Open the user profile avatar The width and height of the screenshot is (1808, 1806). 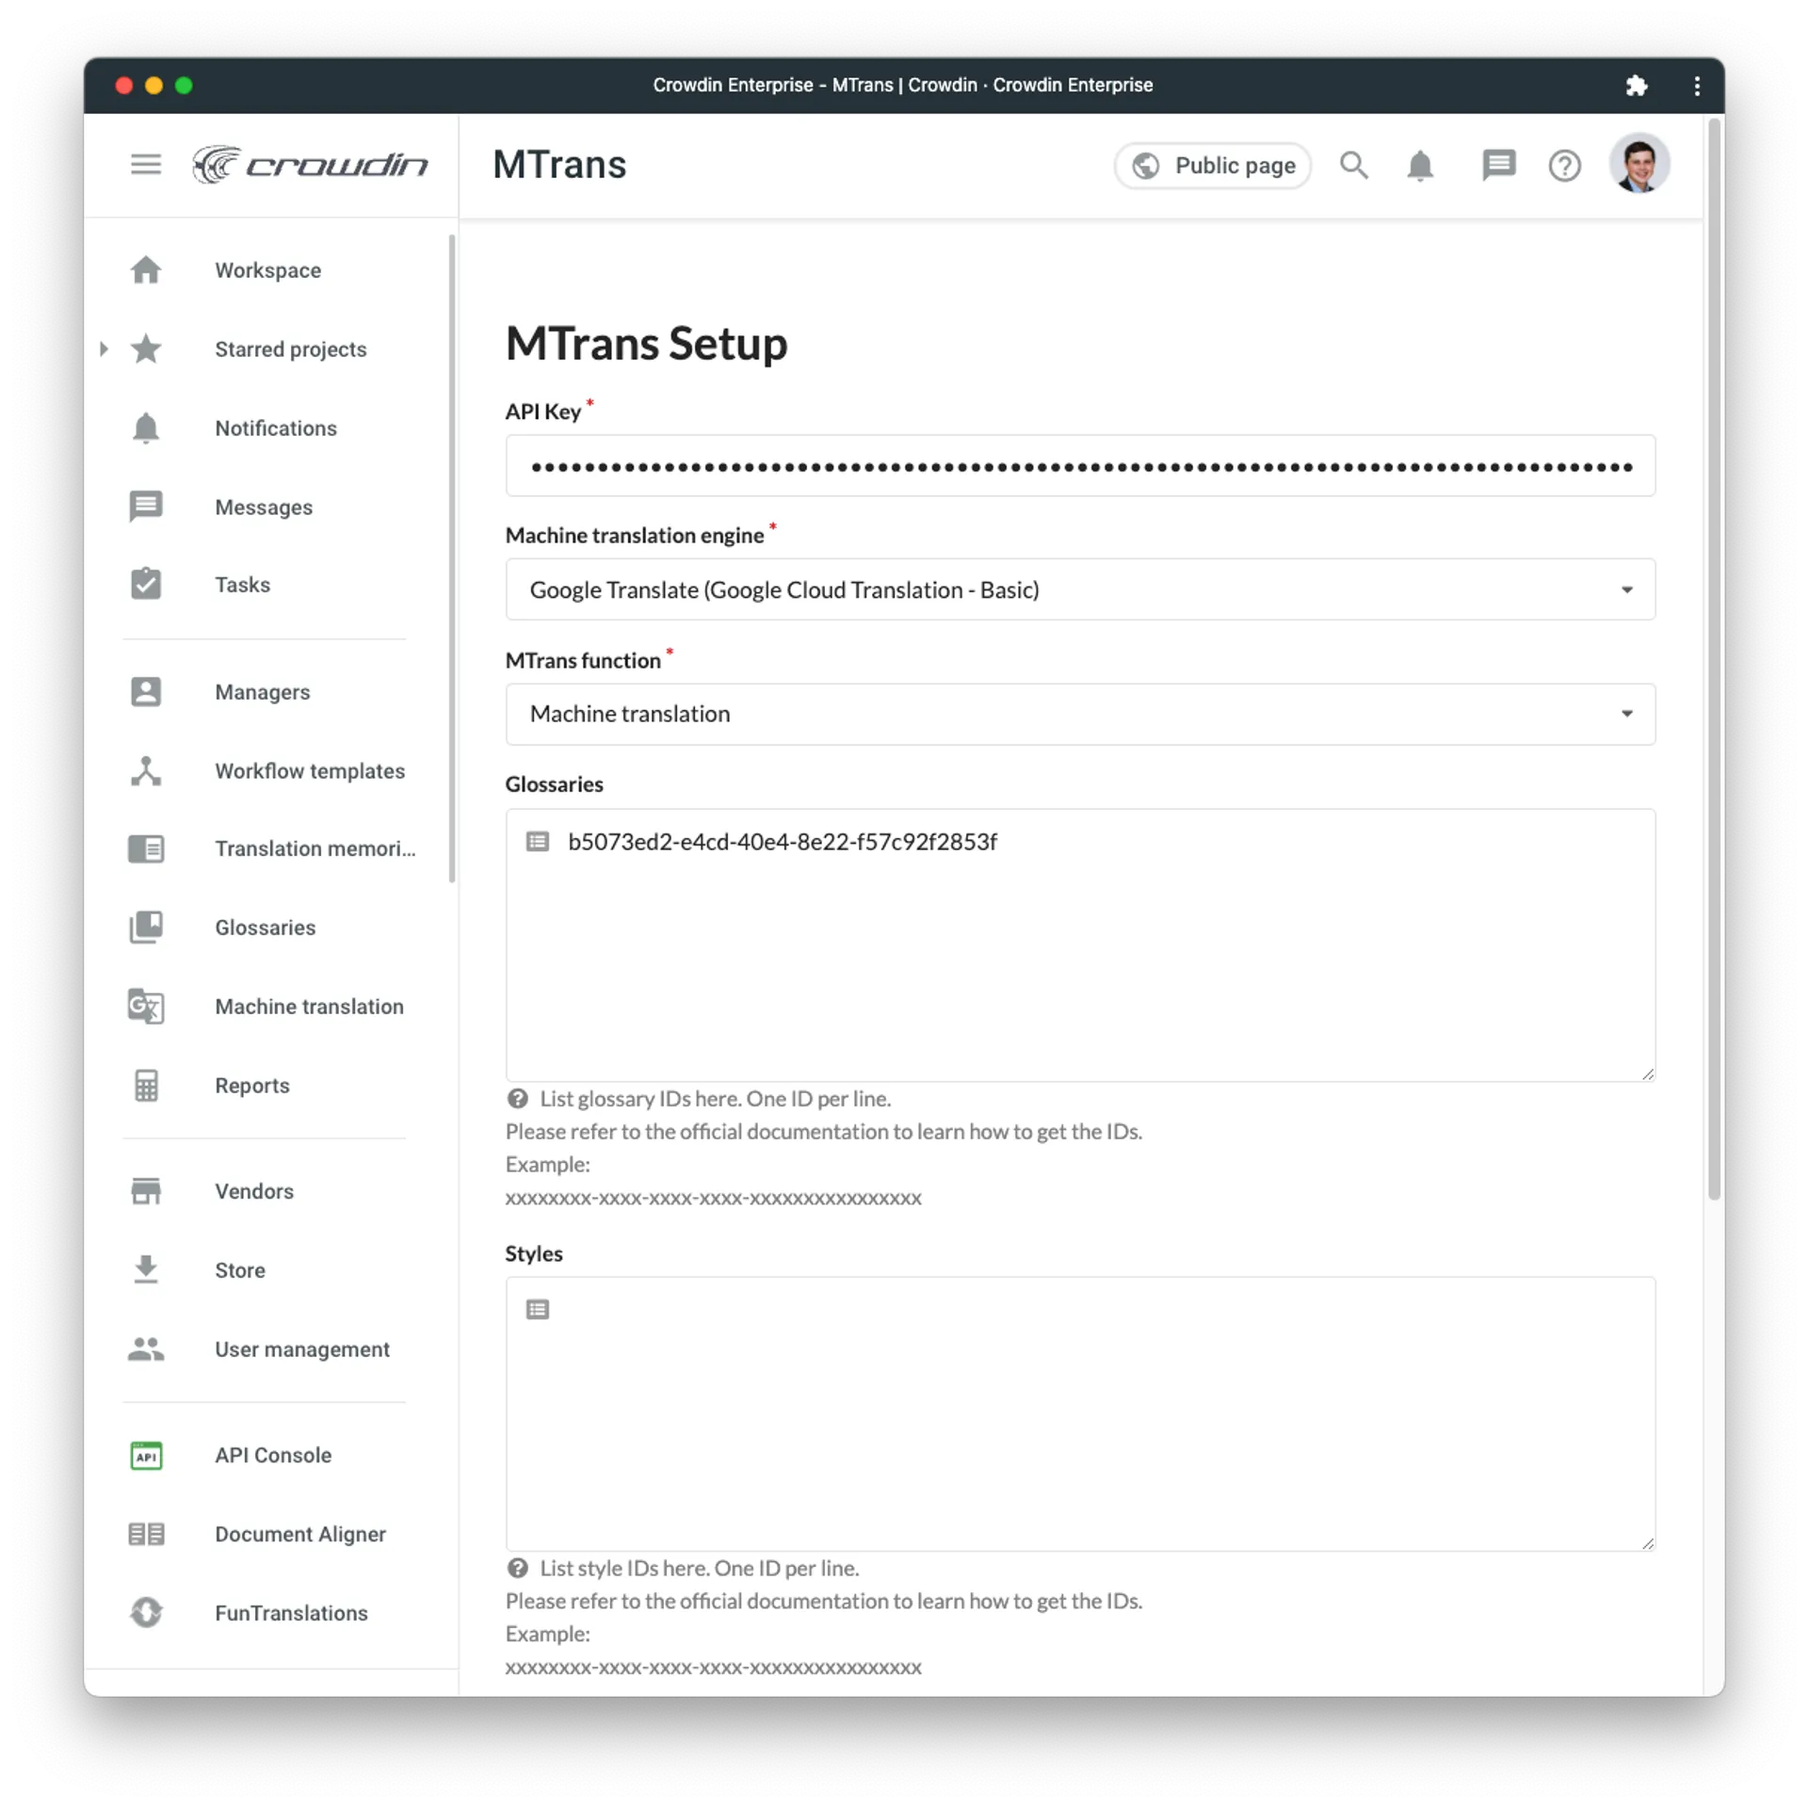pyautogui.click(x=1638, y=164)
